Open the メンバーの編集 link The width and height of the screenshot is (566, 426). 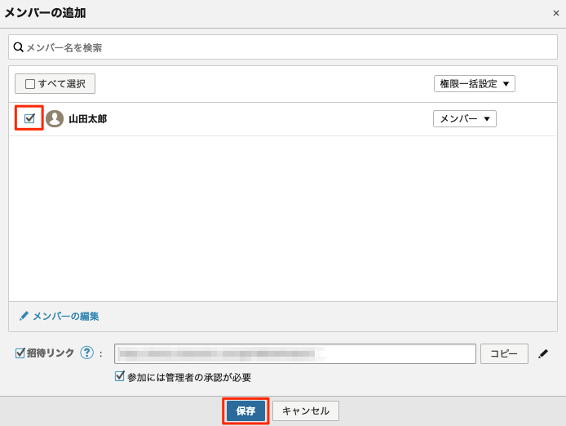pyautogui.click(x=65, y=317)
